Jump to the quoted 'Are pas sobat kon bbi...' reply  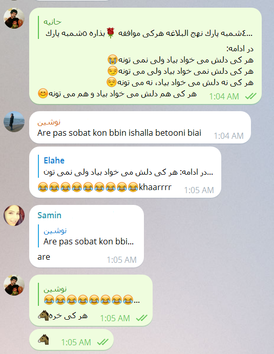pyautogui.click(x=87, y=236)
